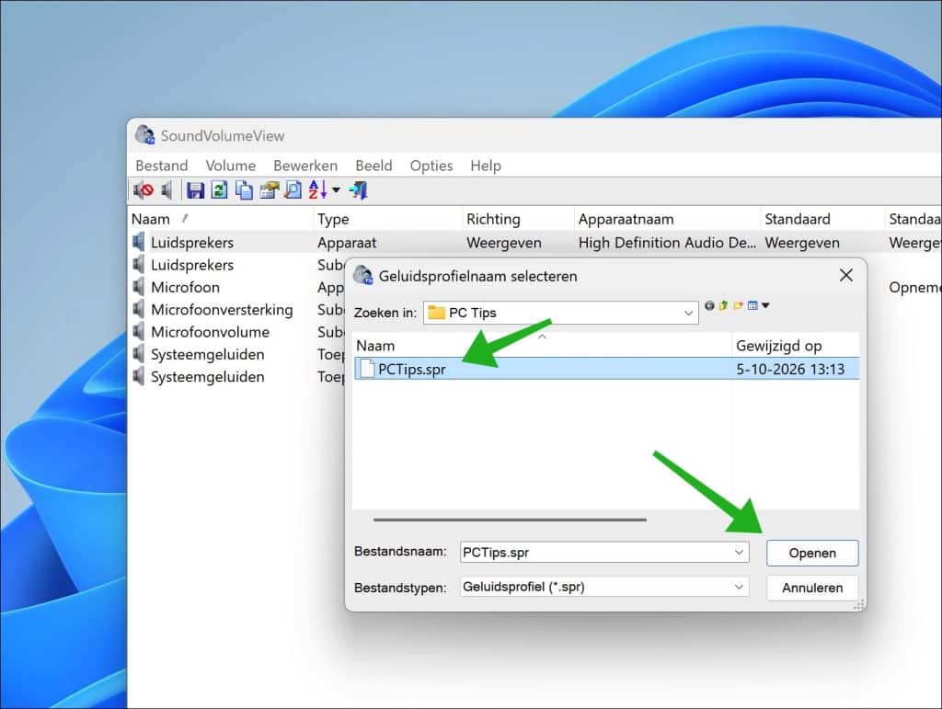The height and width of the screenshot is (709, 942).
Task: Create a new folder via dialog icon
Action: [738, 305]
